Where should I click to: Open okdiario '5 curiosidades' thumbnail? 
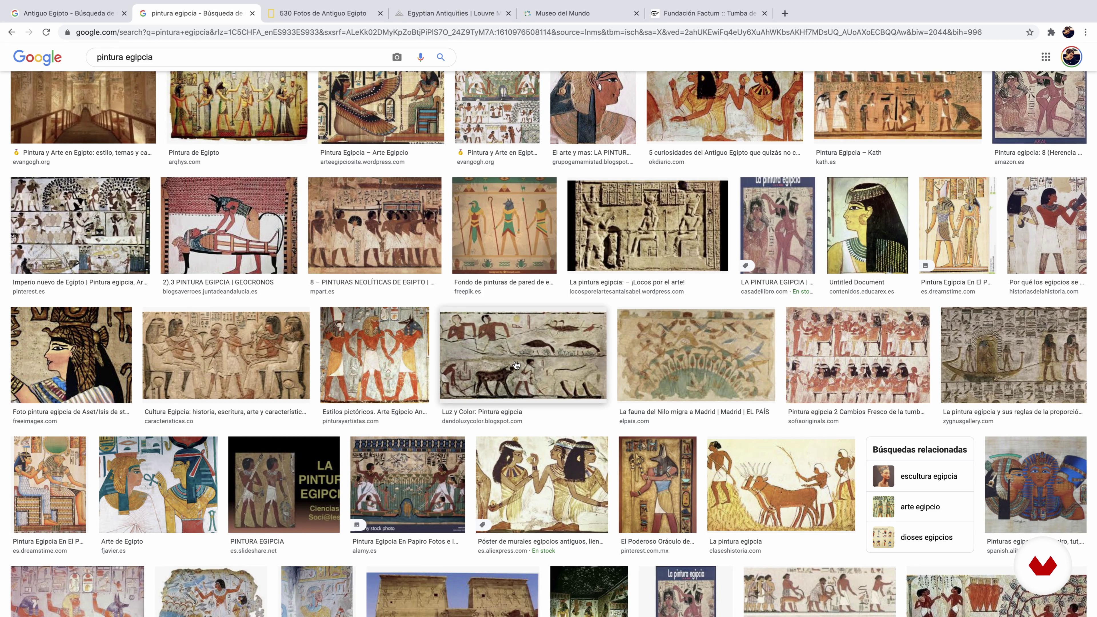coord(724,107)
